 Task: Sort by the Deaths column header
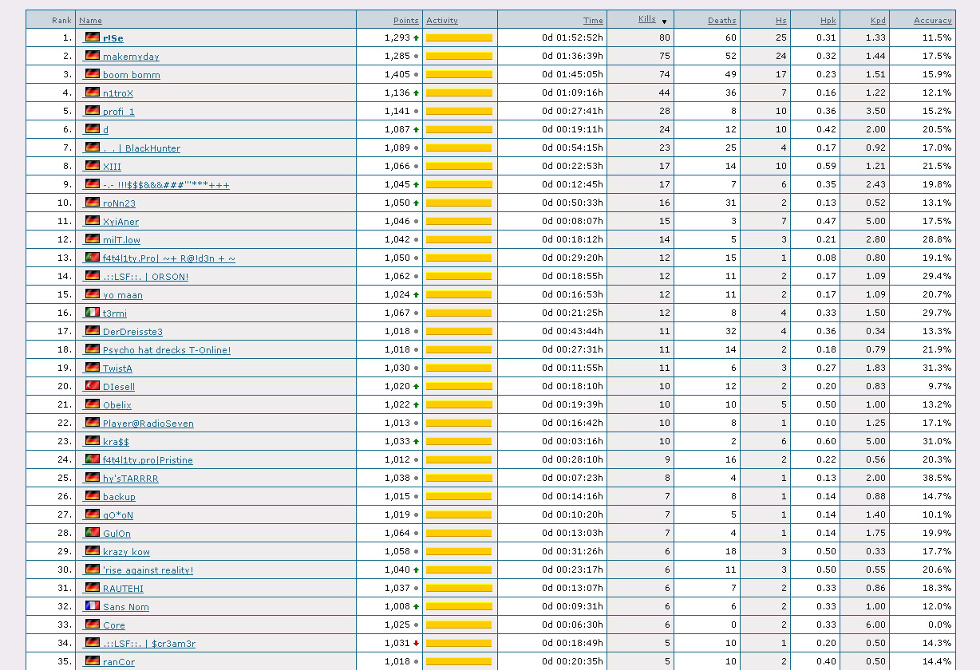[x=721, y=20]
